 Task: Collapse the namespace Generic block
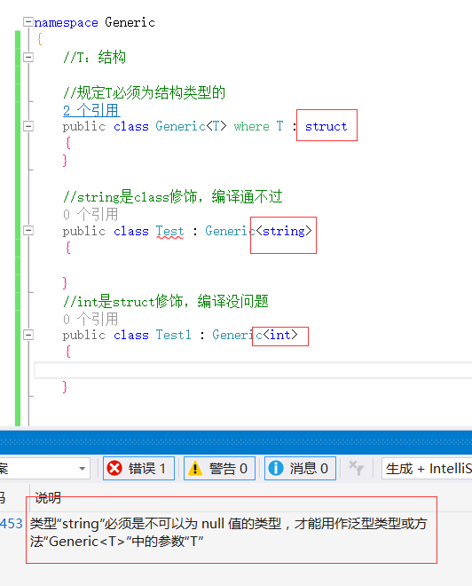pos(28,22)
